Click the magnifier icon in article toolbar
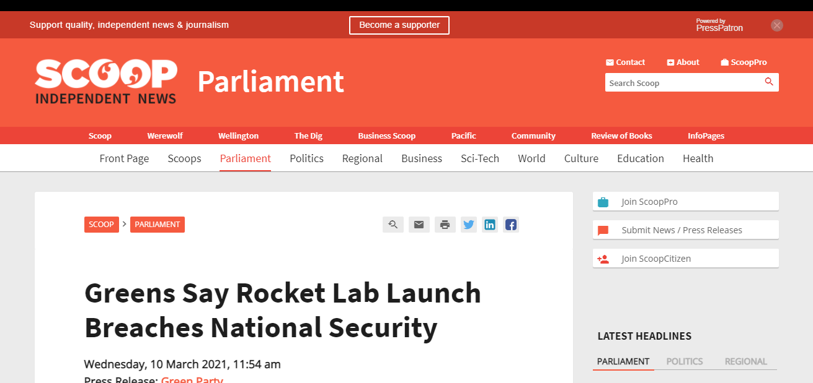 point(393,225)
